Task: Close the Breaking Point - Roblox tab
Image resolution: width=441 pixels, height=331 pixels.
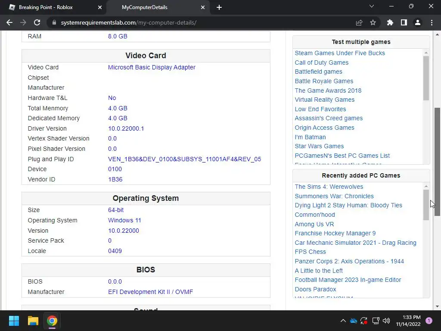Action: [99, 7]
